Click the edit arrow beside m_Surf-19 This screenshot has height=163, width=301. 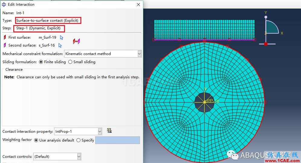(61, 37)
